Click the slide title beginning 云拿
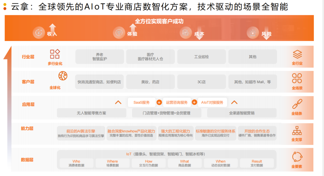Screen dimensions: 324x176 coord(149,7)
